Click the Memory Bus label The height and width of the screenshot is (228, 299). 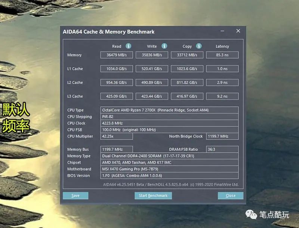coord(78,149)
